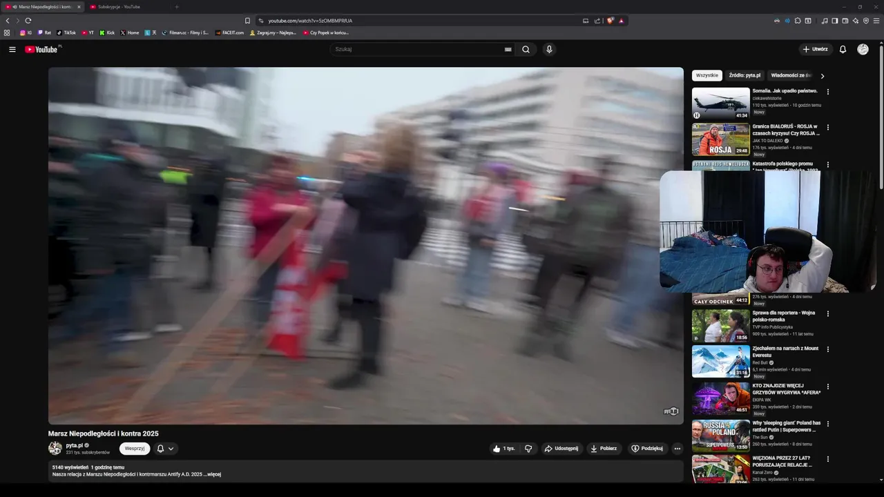This screenshot has width=884, height=497.
Task: Go to YouTube home via logo
Action: click(x=43, y=49)
